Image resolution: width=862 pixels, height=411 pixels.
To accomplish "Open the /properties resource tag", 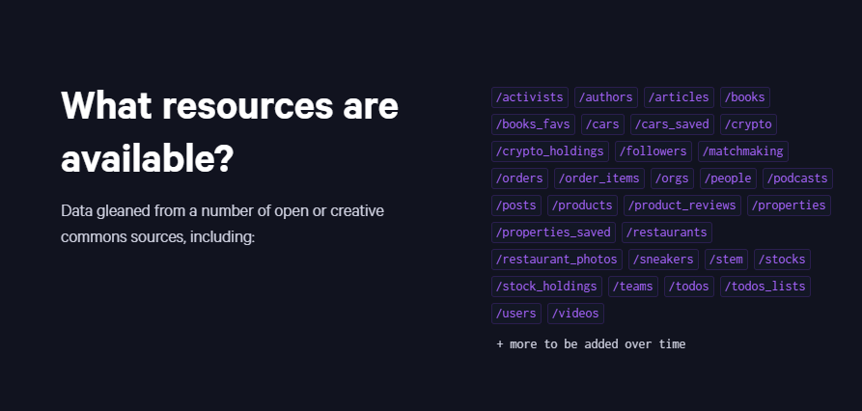I will [x=789, y=205].
